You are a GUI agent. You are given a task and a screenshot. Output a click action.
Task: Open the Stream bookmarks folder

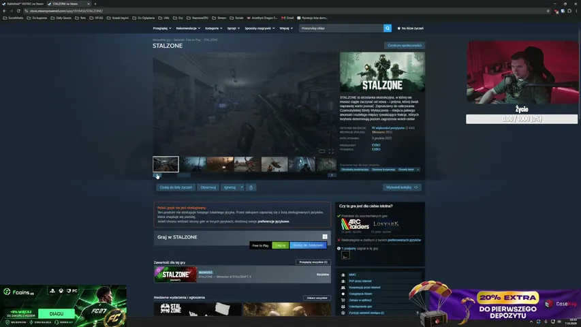coord(219,18)
